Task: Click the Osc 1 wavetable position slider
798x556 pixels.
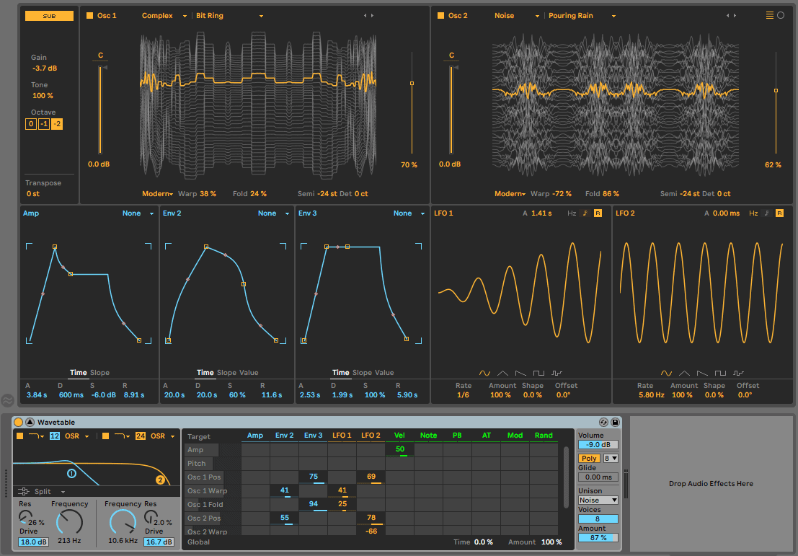Action: [x=412, y=83]
